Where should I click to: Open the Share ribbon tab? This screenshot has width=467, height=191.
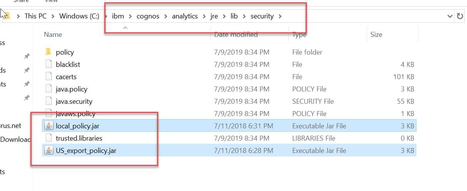pos(21,1)
